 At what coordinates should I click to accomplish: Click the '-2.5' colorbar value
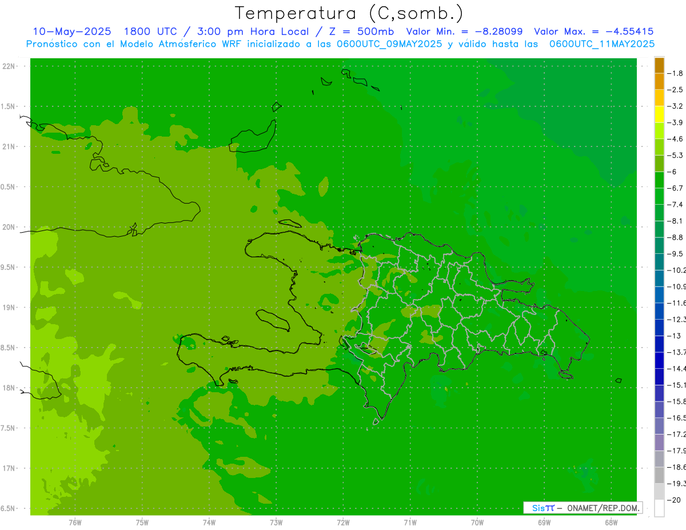676,90
